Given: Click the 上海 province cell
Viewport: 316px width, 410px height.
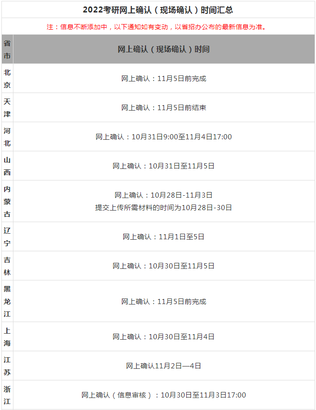Looking at the screenshot, I should click(7, 336).
